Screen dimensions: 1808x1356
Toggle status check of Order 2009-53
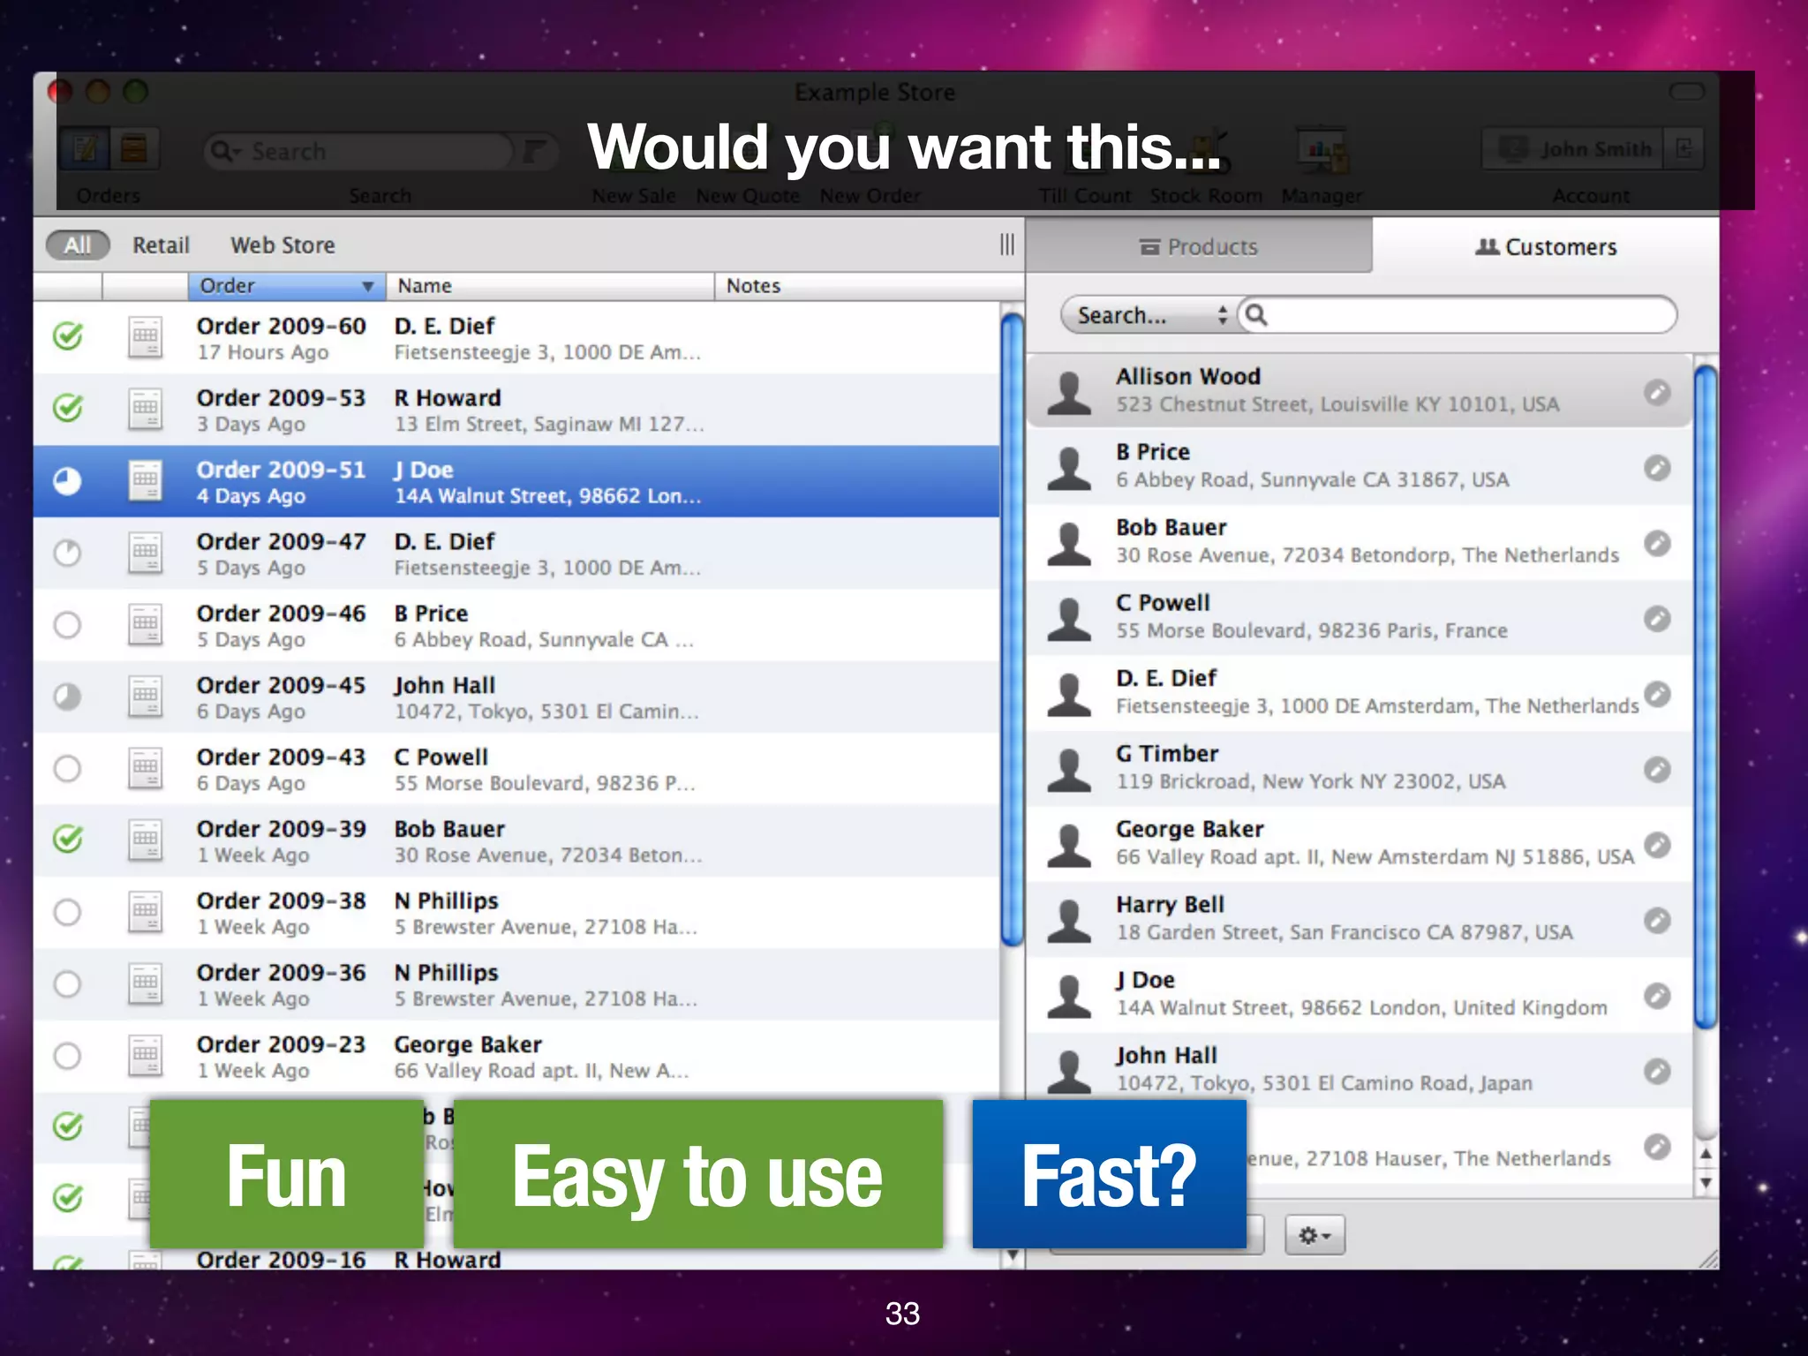coord(68,408)
